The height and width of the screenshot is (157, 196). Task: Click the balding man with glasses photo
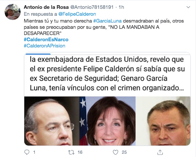[52, 121]
